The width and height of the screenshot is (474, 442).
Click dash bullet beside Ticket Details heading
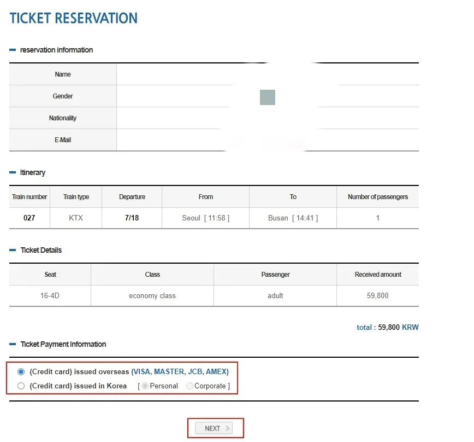13,250
